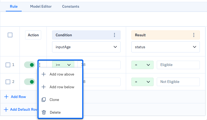The height and width of the screenshot is (120, 207).
Task: Tick the checkbox for row 1
Action: [x=8, y=65]
